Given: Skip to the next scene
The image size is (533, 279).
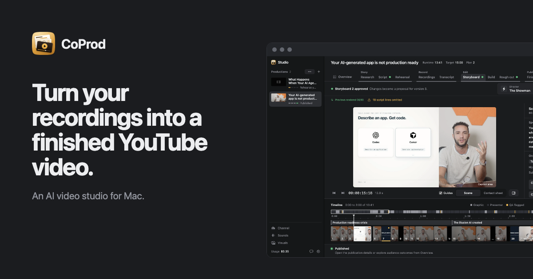Looking at the screenshot, I should (343, 193).
